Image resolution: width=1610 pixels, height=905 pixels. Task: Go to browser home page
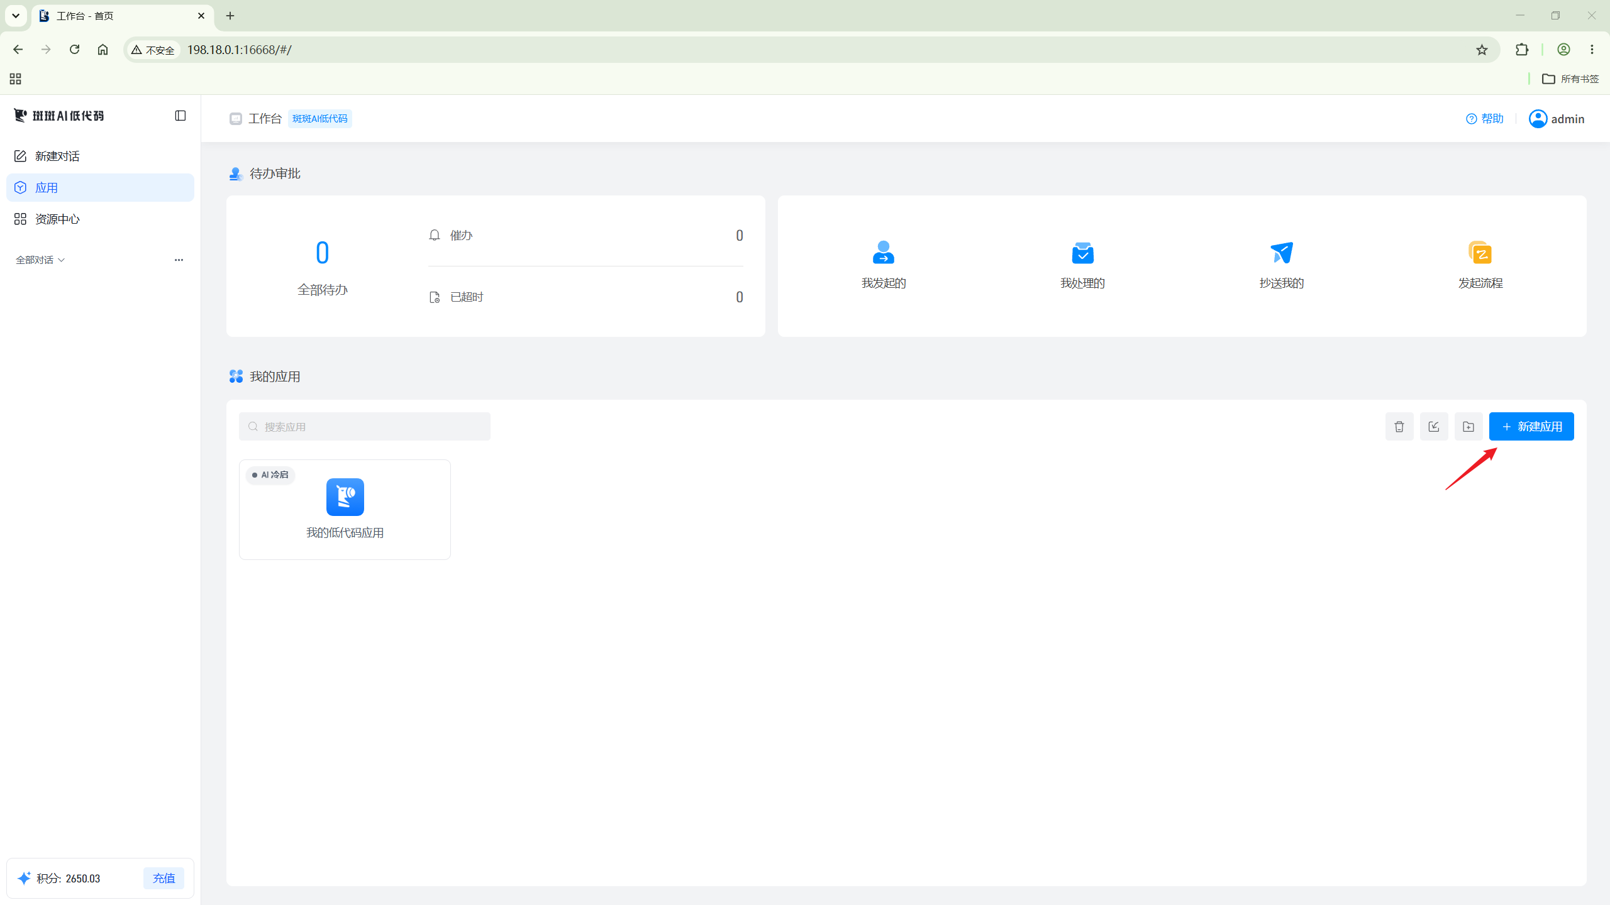pyautogui.click(x=103, y=50)
